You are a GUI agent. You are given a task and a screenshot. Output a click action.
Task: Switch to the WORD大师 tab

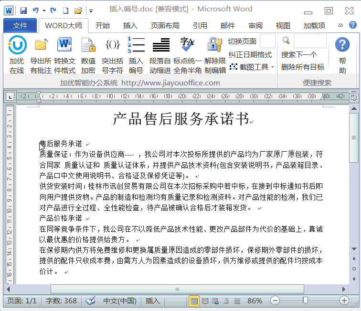[64, 25]
